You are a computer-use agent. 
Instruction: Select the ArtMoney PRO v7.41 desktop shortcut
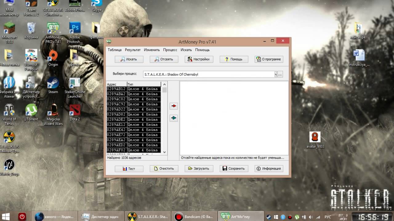(53, 33)
